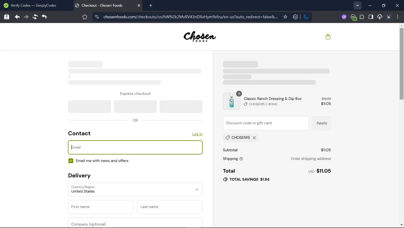The width and height of the screenshot is (404, 228).
Task: Click the Last name field
Action: (170, 207)
